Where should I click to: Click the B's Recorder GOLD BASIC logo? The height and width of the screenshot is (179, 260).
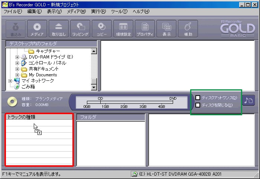pyautogui.click(x=238, y=29)
